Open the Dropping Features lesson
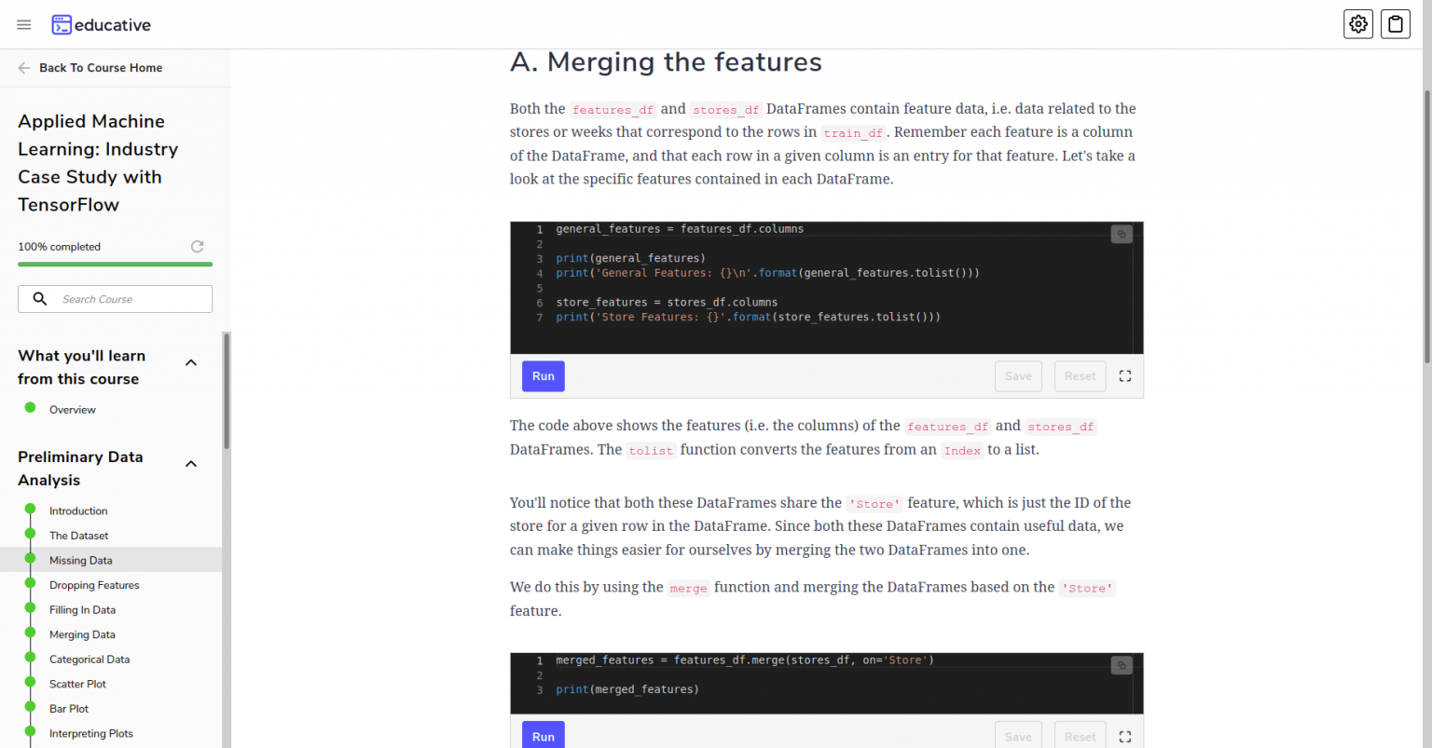The width and height of the screenshot is (1432, 748). point(94,585)
